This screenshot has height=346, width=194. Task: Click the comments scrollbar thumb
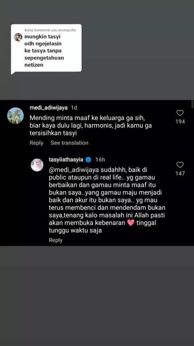tap(192, 104)
